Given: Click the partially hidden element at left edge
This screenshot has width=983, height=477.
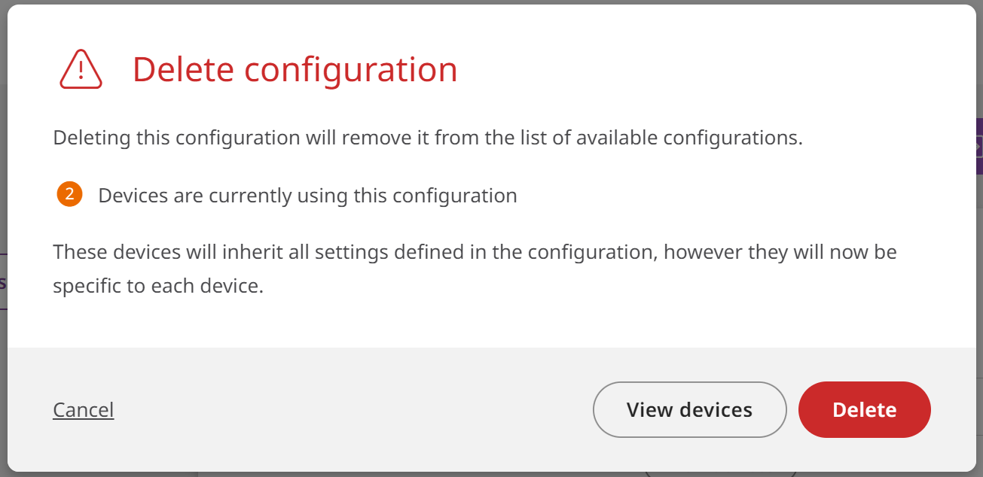Looking at the screenshot, I should point(3,282).
